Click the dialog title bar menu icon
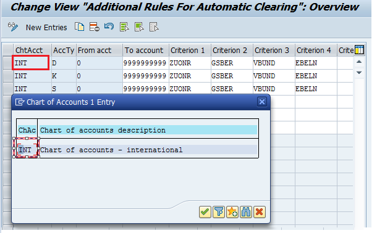 [20, 102]
